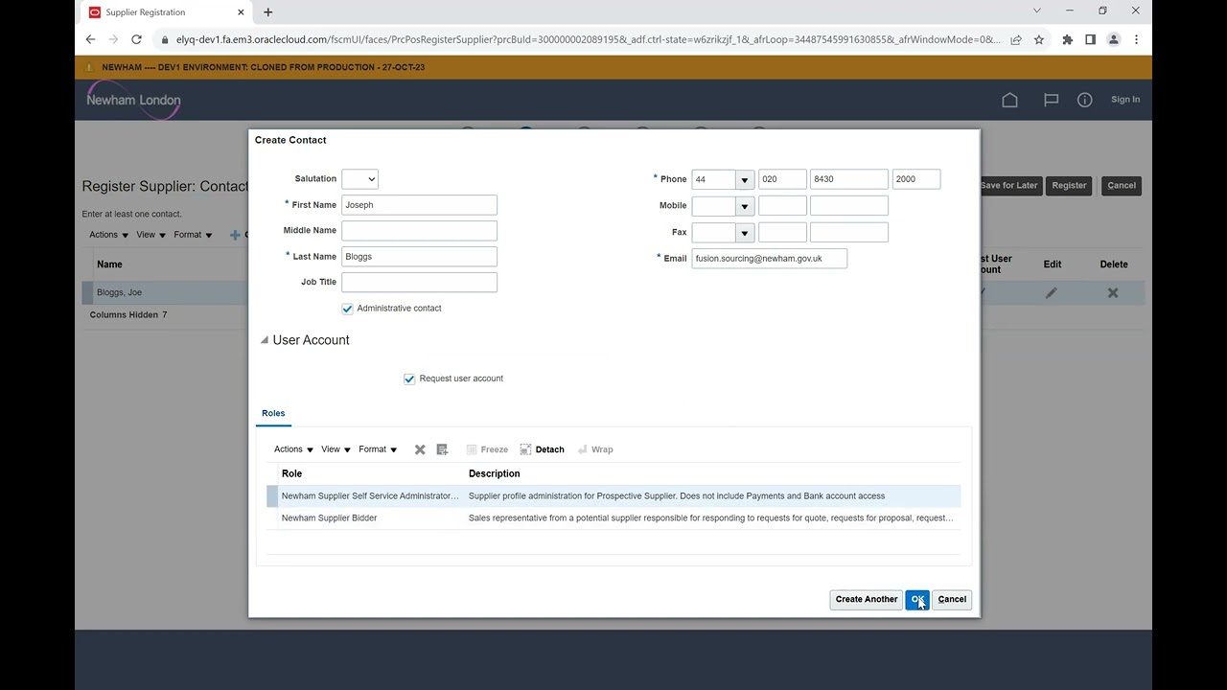
Task: Open the Phone country code dropdown
Action: click(744, 180)
